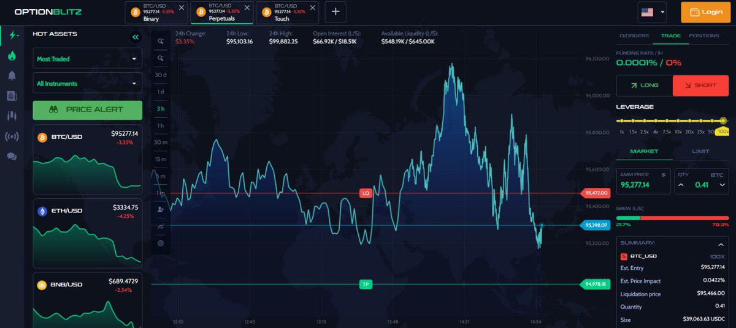Select the BTC/USD asset card
Viewport: 736px width, 328px height.
click(87, 160)
